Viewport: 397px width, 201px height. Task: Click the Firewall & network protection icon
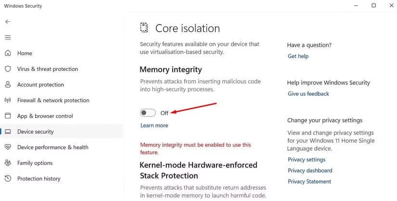(8, 100)
